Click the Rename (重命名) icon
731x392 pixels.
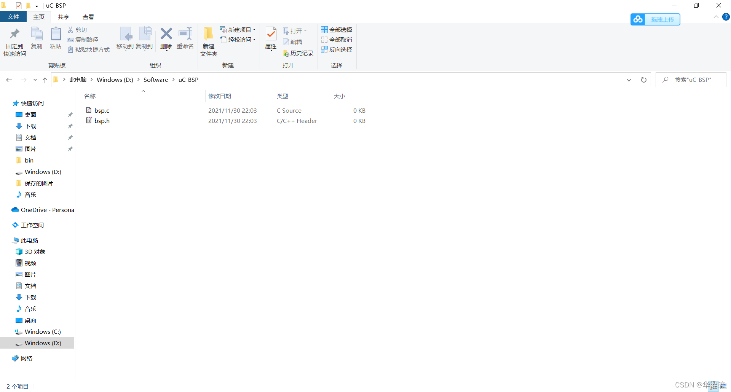185,34
